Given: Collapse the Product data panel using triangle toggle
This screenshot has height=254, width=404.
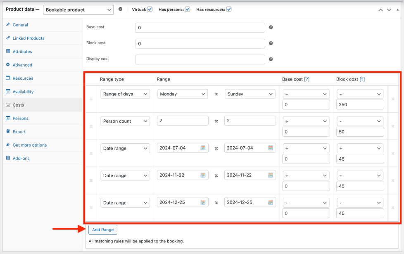Looking at the screenshot, I should 397,9.
